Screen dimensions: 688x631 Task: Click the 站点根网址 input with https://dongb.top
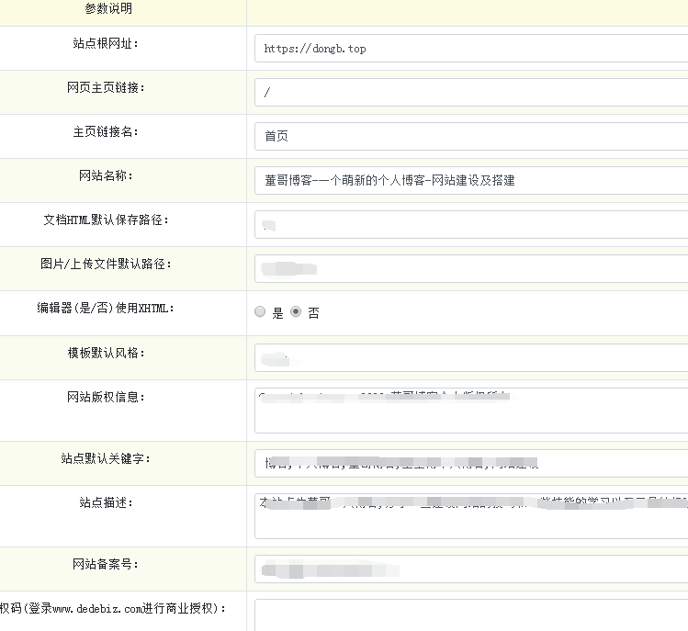pyautogui.click(x=471, y=49)
